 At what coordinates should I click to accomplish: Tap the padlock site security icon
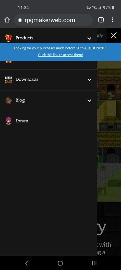[x=20, y=20]
